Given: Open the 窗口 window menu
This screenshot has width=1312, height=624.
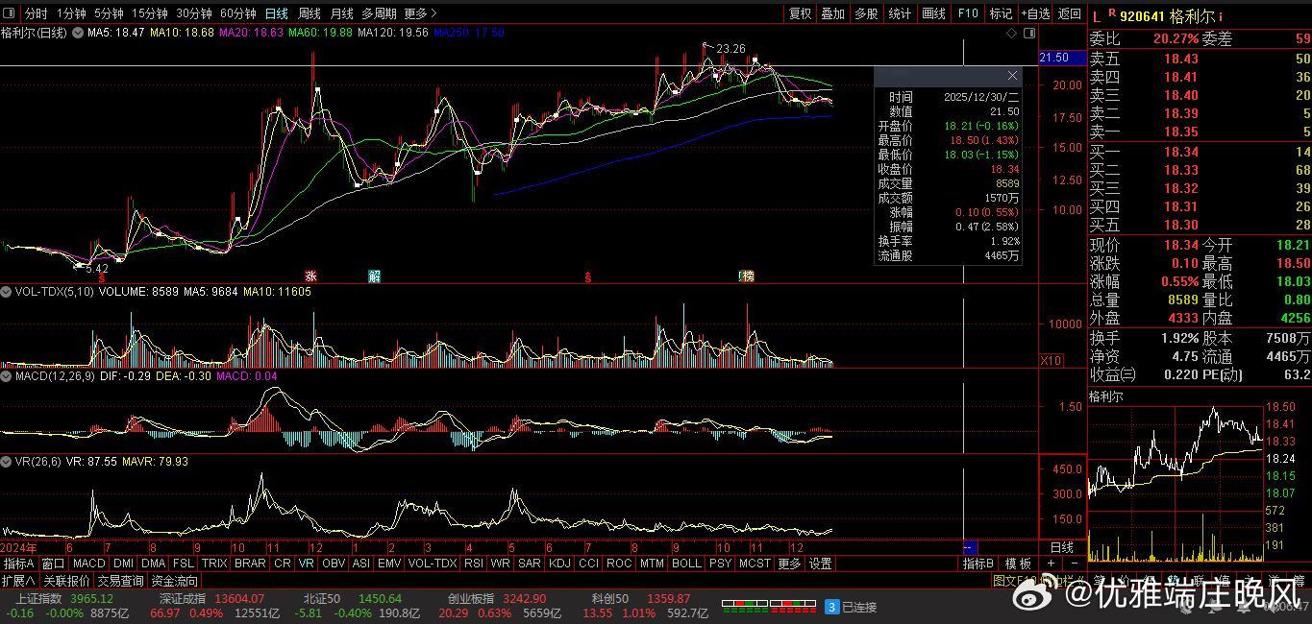Looking at the screenshot, I should click(54, 564).
